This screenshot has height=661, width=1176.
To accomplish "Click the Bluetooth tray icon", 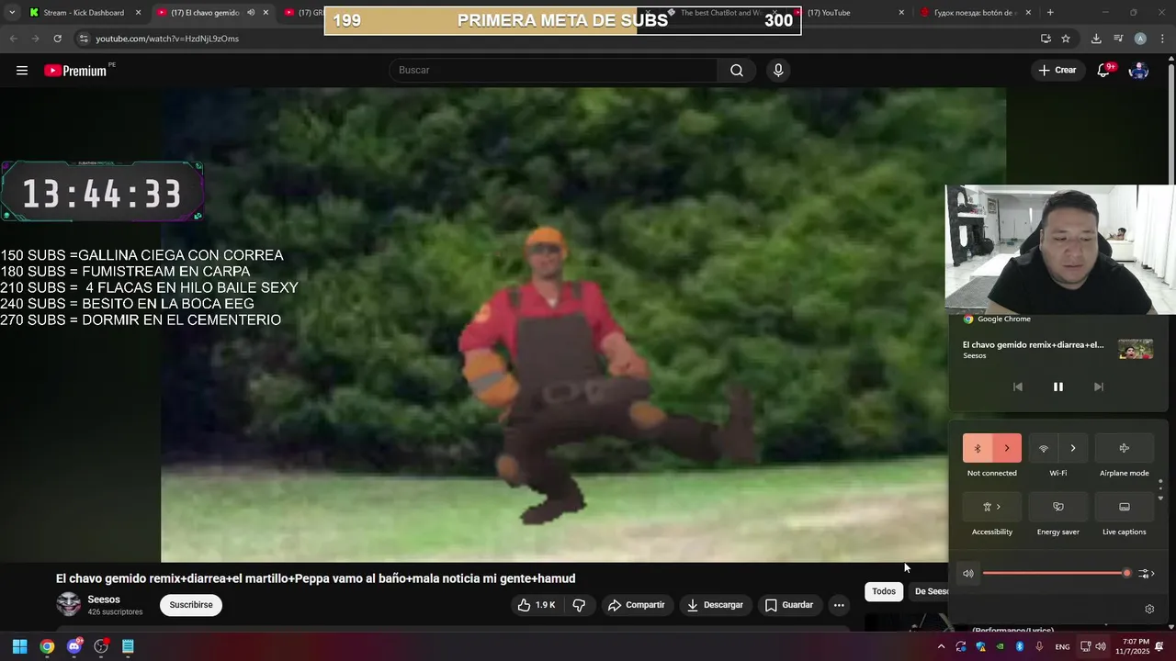I will point(1020,646).
